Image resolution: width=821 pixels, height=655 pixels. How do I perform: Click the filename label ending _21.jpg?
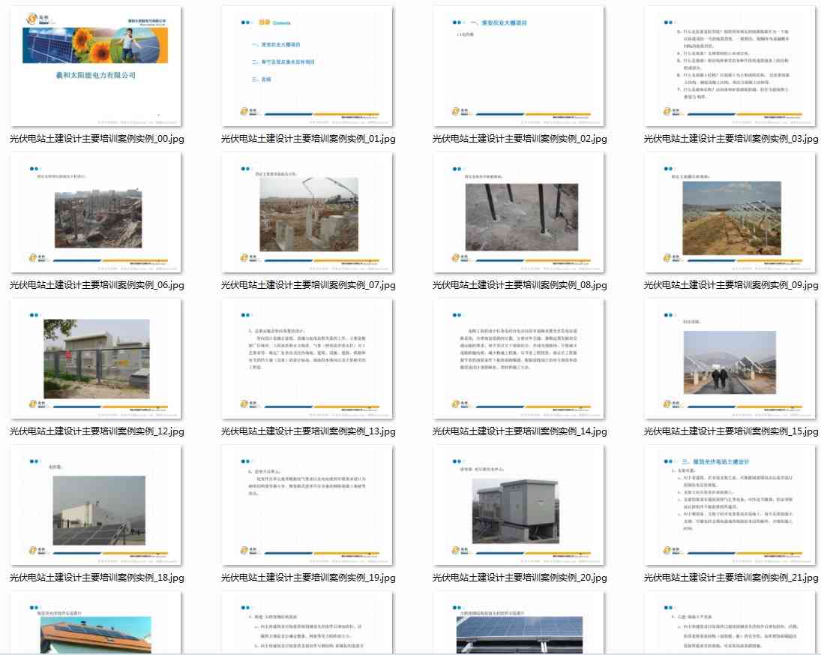pyautogui.click(x=731, y=578)
